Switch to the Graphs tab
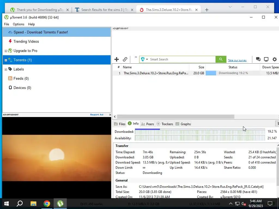The height and width of the screenshot is (209, 279). [183, 124]
